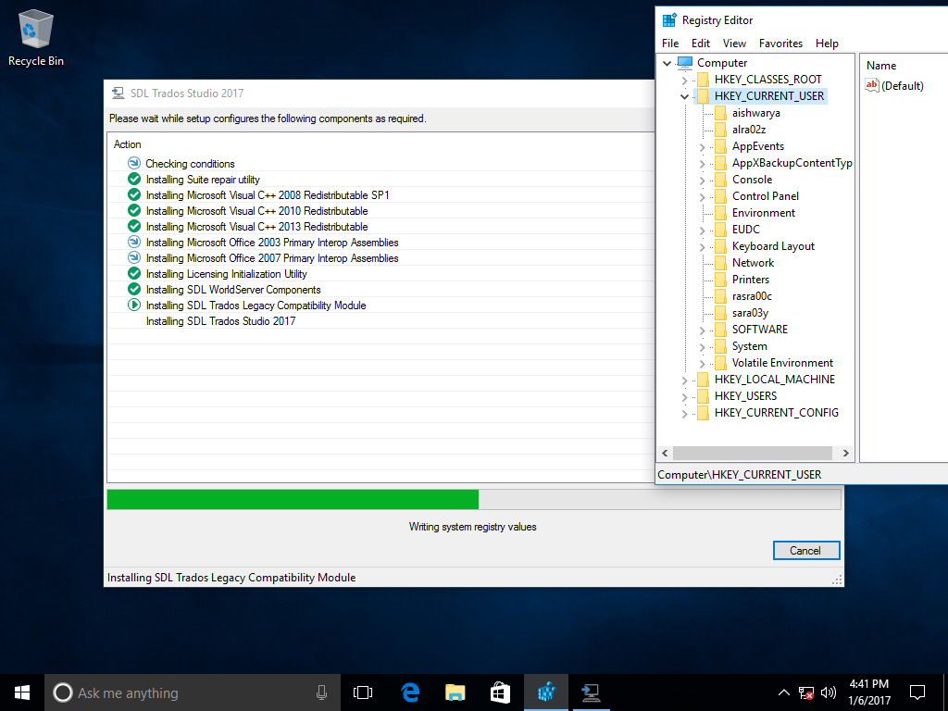Expand the HKEY_LOCAL_MACHINE node

coord(684,380)
